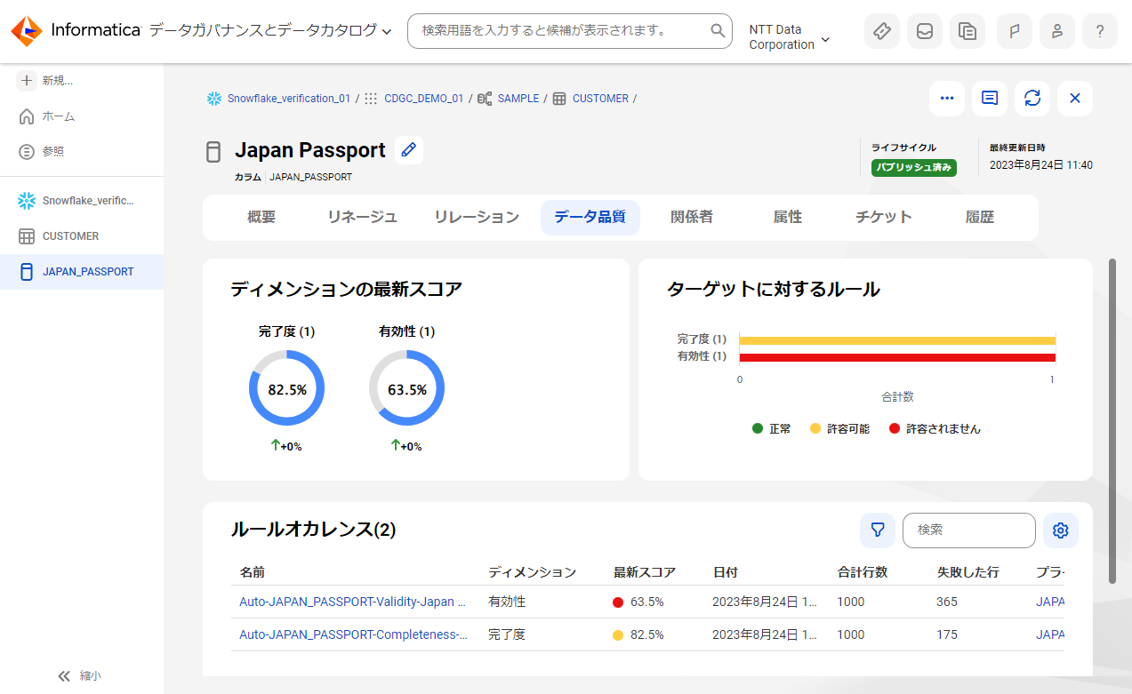Switch to the リネージュ tab
This screenshot has height=694, width=1132.
coord(361,216)
